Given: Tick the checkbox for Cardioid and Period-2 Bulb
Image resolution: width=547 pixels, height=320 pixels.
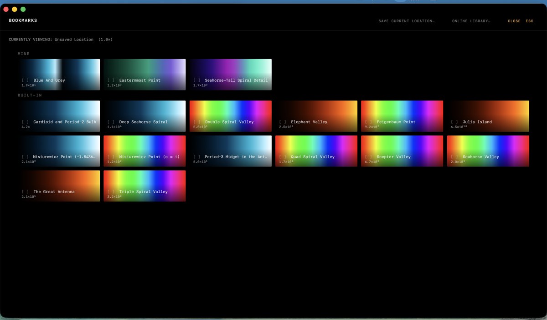Looking at the screenshot, I should [x=25, y=122].
